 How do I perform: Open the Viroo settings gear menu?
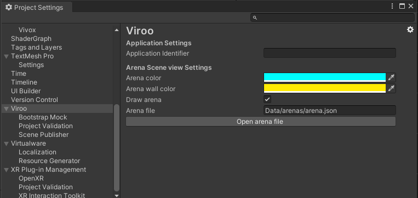click(410, 29)
